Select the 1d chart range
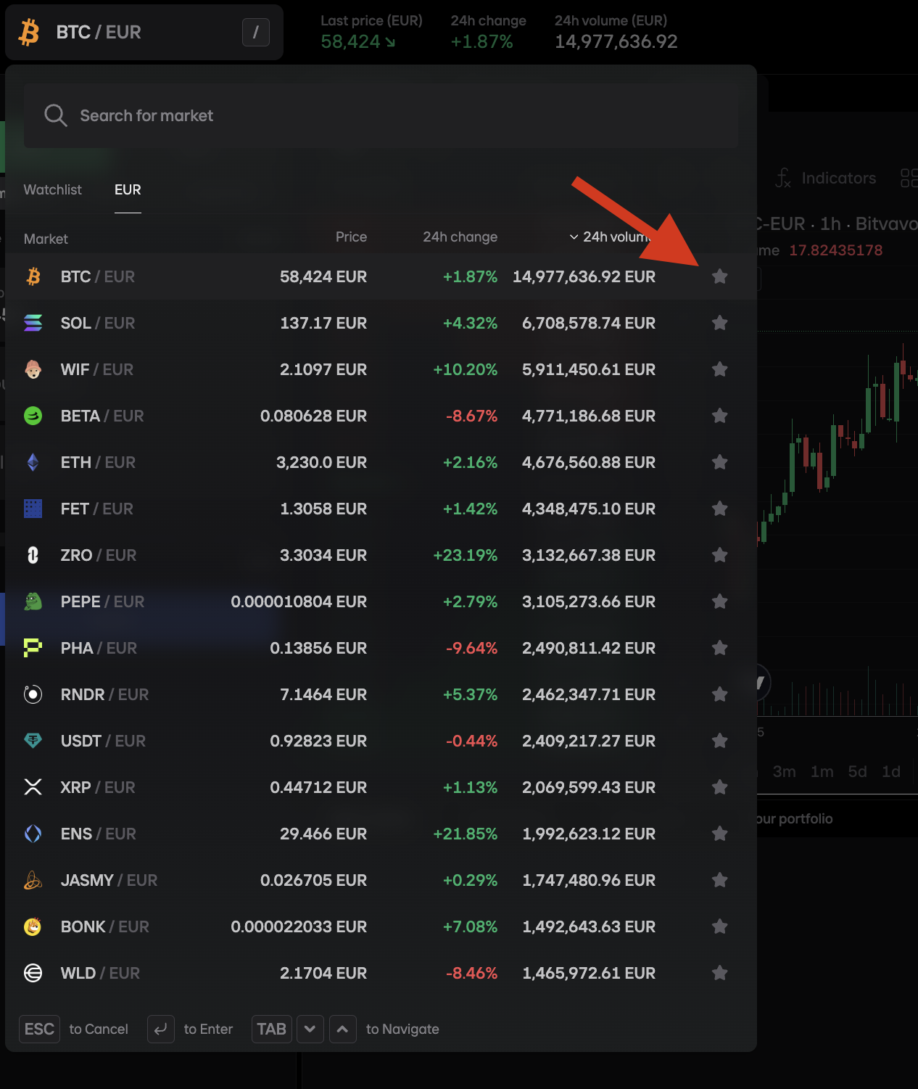Screen dimensions: 918x1089 (891, 771)
